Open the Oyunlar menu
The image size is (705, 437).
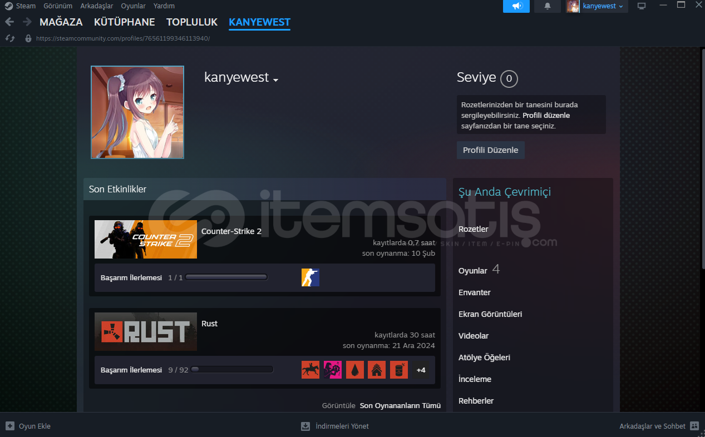[134, 6]
